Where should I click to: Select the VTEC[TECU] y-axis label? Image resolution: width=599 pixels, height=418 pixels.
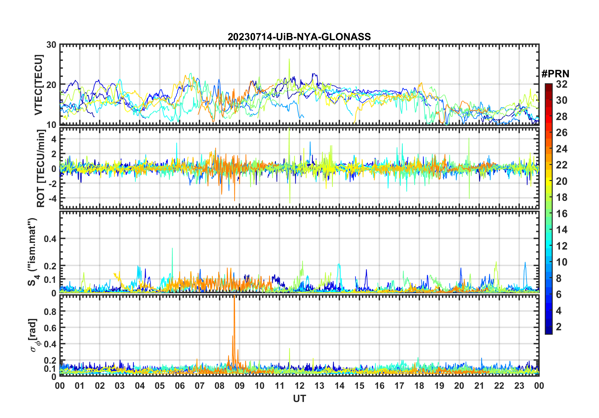coord(38,85)
